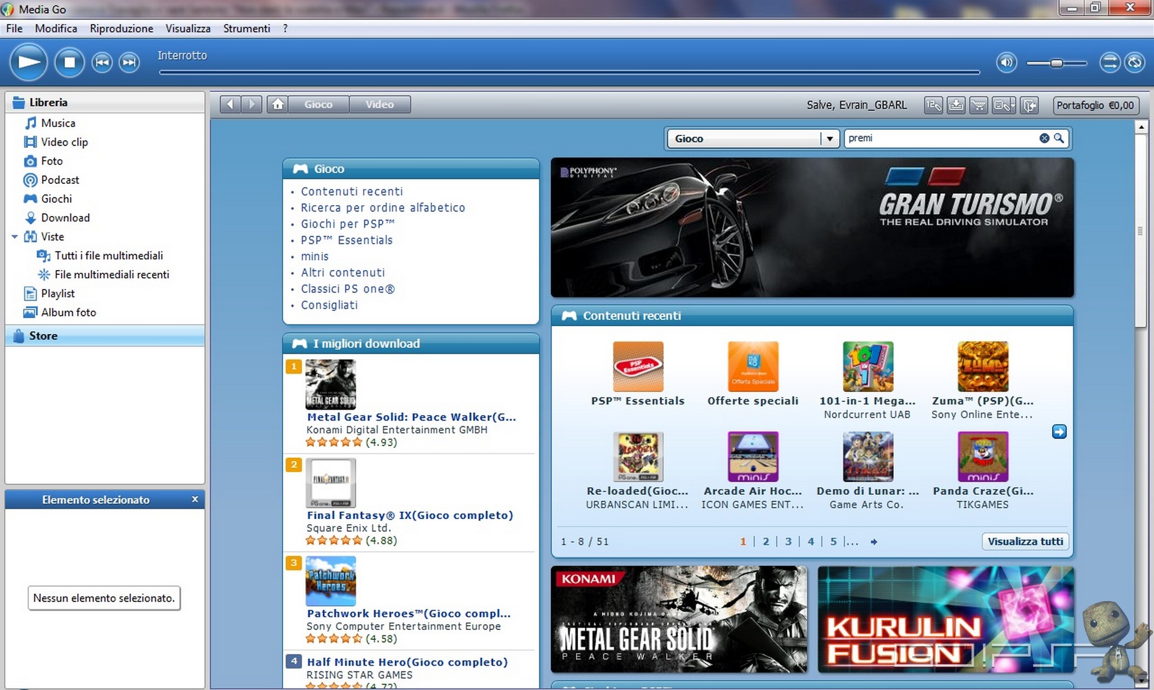Open the Visualizza menu
Image resolution: width=1154 pixels, height=690 pixels.
187,28
